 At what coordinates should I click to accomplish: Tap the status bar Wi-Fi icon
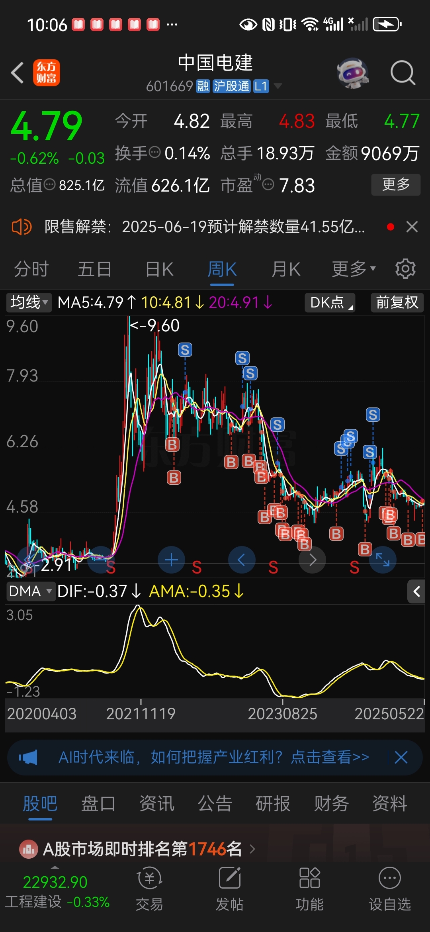pos(310,24)
